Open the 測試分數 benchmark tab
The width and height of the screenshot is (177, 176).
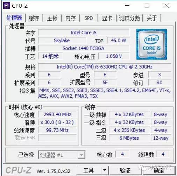(129, 18)
